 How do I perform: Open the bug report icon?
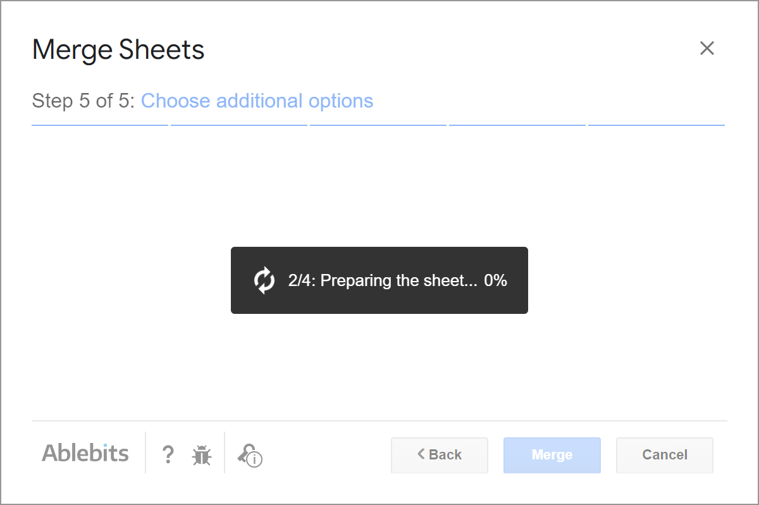tap(202, 454)
